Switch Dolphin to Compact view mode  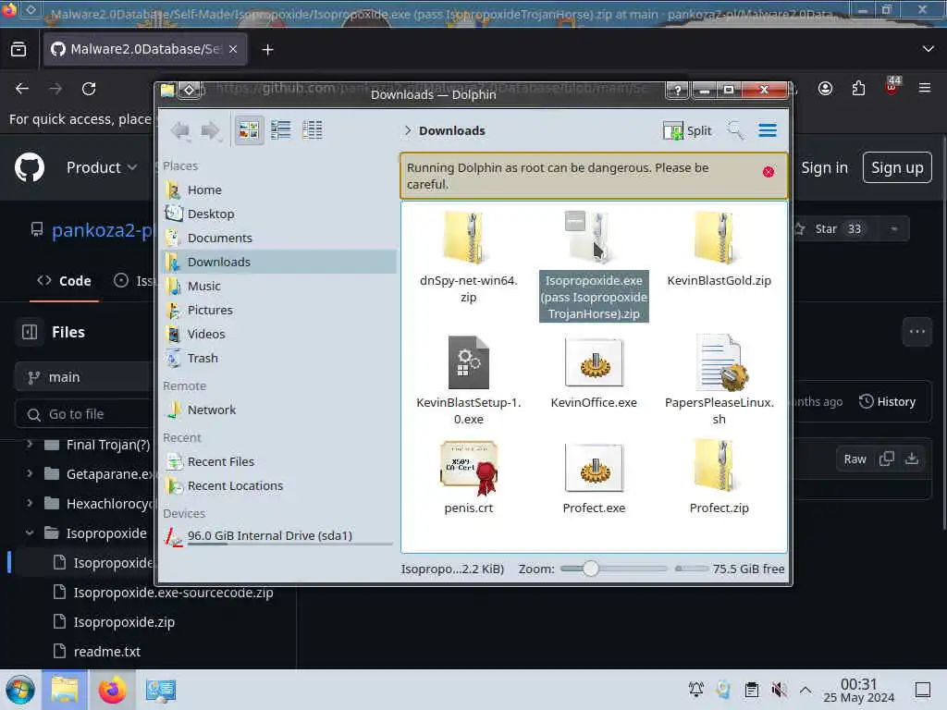pyautogui.click(x=281, y=129)
